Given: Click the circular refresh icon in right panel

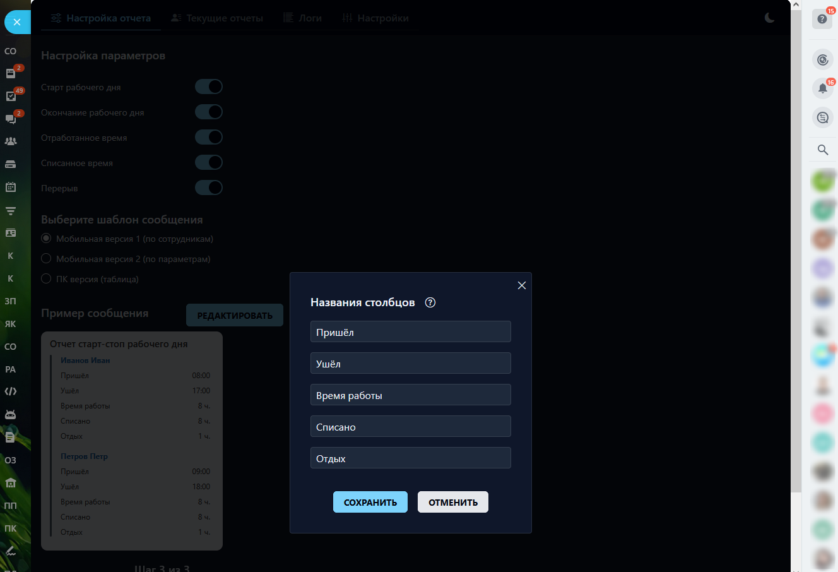Looking at the screenshot, I should [823, 59].
